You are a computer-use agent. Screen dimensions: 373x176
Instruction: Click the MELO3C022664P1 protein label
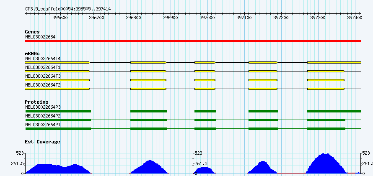point(43,125)
